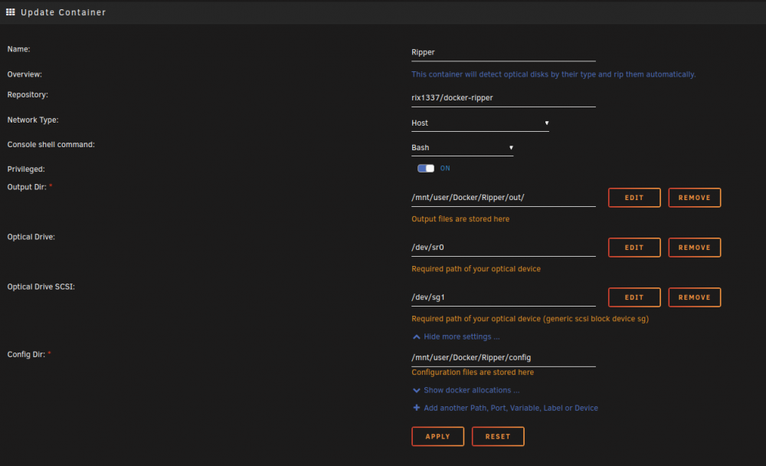766x466 pixels.
Task: Click the chevron icon beside Show docker allocations
Action: (x=416, y=390)
